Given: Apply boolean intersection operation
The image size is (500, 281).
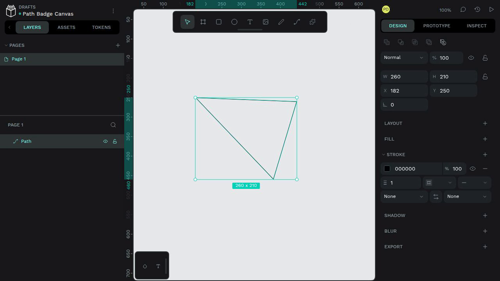Looking at the screenshot, I should point(415,42).
